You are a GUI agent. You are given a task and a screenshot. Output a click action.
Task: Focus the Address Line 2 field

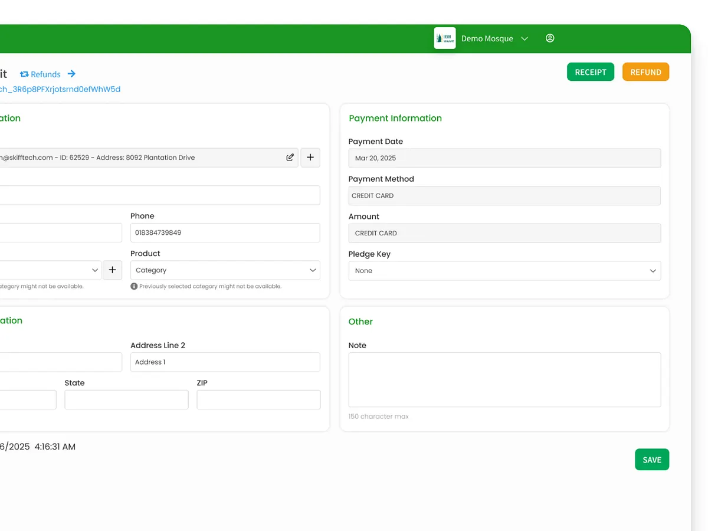click(x=225, y=362)
